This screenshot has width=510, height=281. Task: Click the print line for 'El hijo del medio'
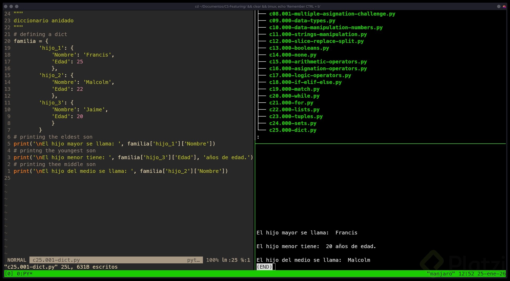pos(121,171)
